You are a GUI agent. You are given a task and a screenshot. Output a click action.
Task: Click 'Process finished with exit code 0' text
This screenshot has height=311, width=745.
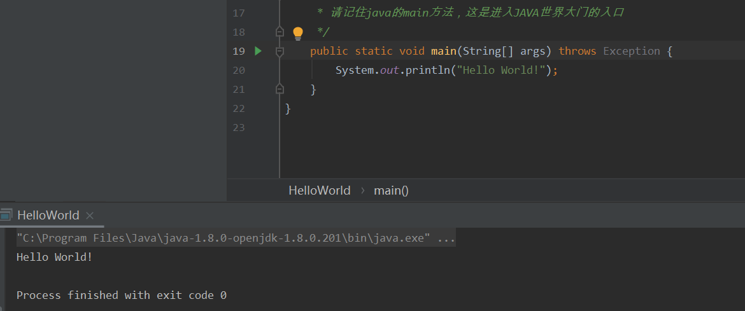[122, 295]
